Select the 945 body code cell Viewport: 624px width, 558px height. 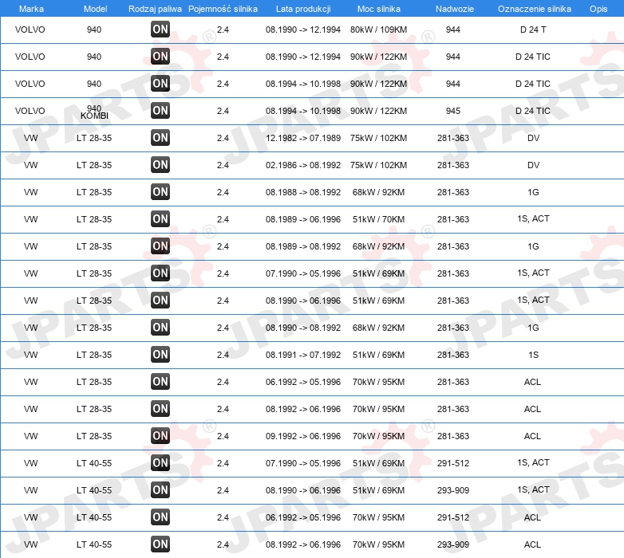pyautogui.click(x=453, y=111)
